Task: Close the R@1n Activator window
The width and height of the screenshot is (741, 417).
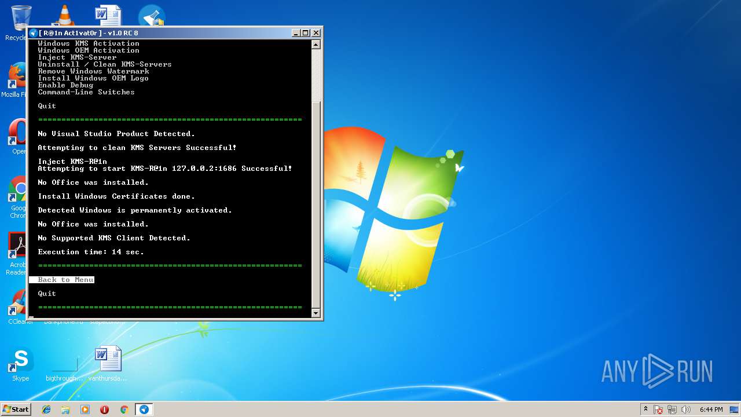Action: [316, 33]
